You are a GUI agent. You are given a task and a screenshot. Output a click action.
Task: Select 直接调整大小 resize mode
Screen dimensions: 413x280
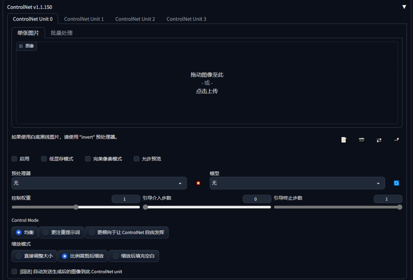(x=34, y=256)
